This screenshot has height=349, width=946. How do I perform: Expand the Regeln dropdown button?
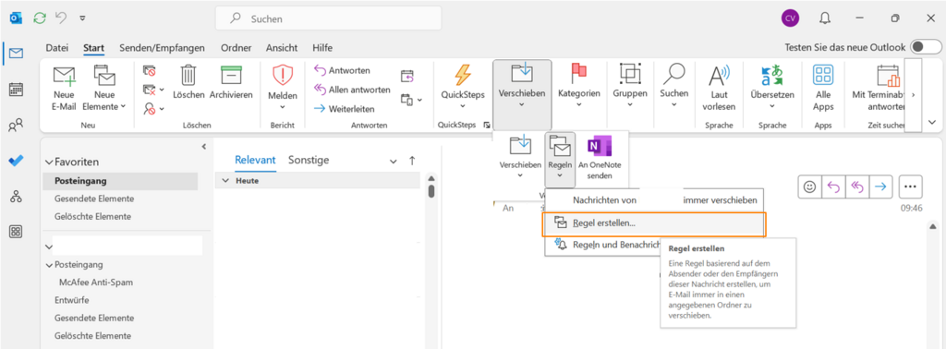[x=559, y=160]
